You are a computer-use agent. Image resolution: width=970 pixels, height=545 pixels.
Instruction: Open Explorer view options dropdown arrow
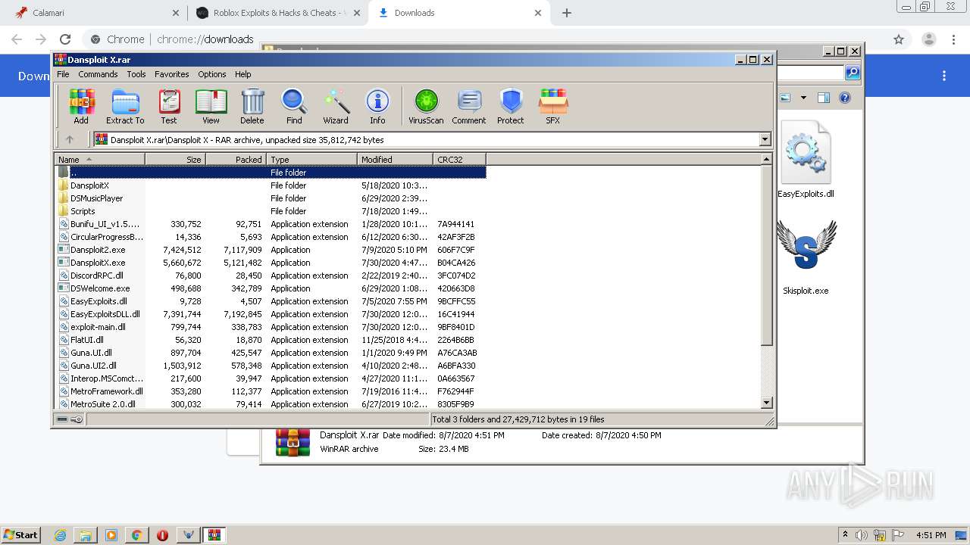[803, 98]
